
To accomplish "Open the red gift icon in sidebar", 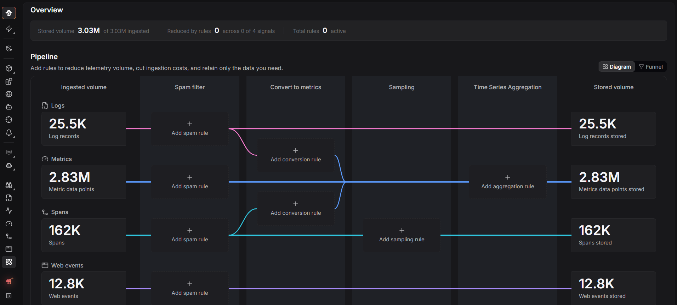I will point(9,282).
